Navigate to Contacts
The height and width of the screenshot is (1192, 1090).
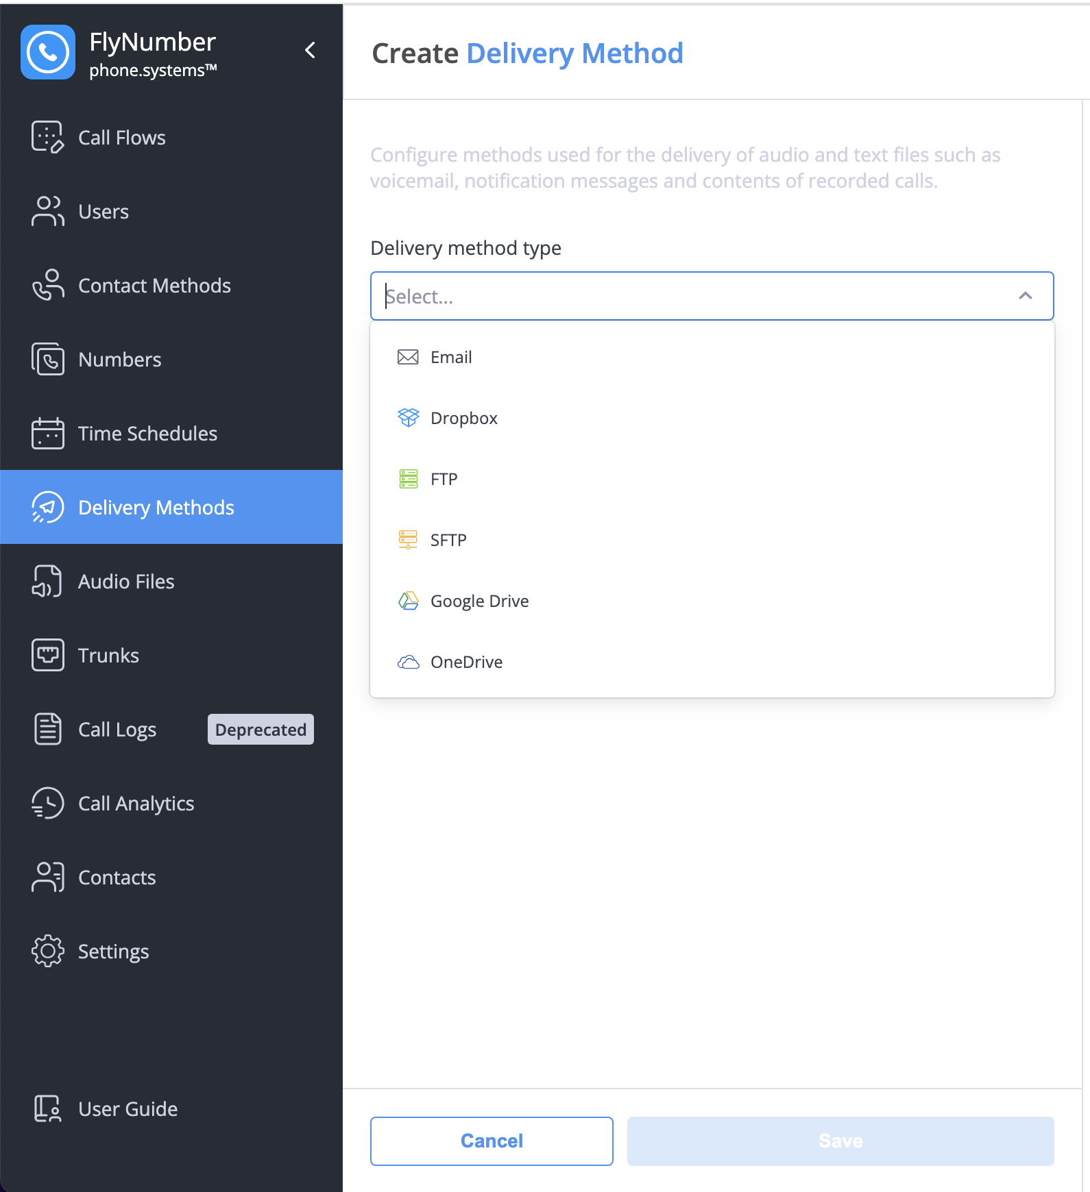click(171, 877)
